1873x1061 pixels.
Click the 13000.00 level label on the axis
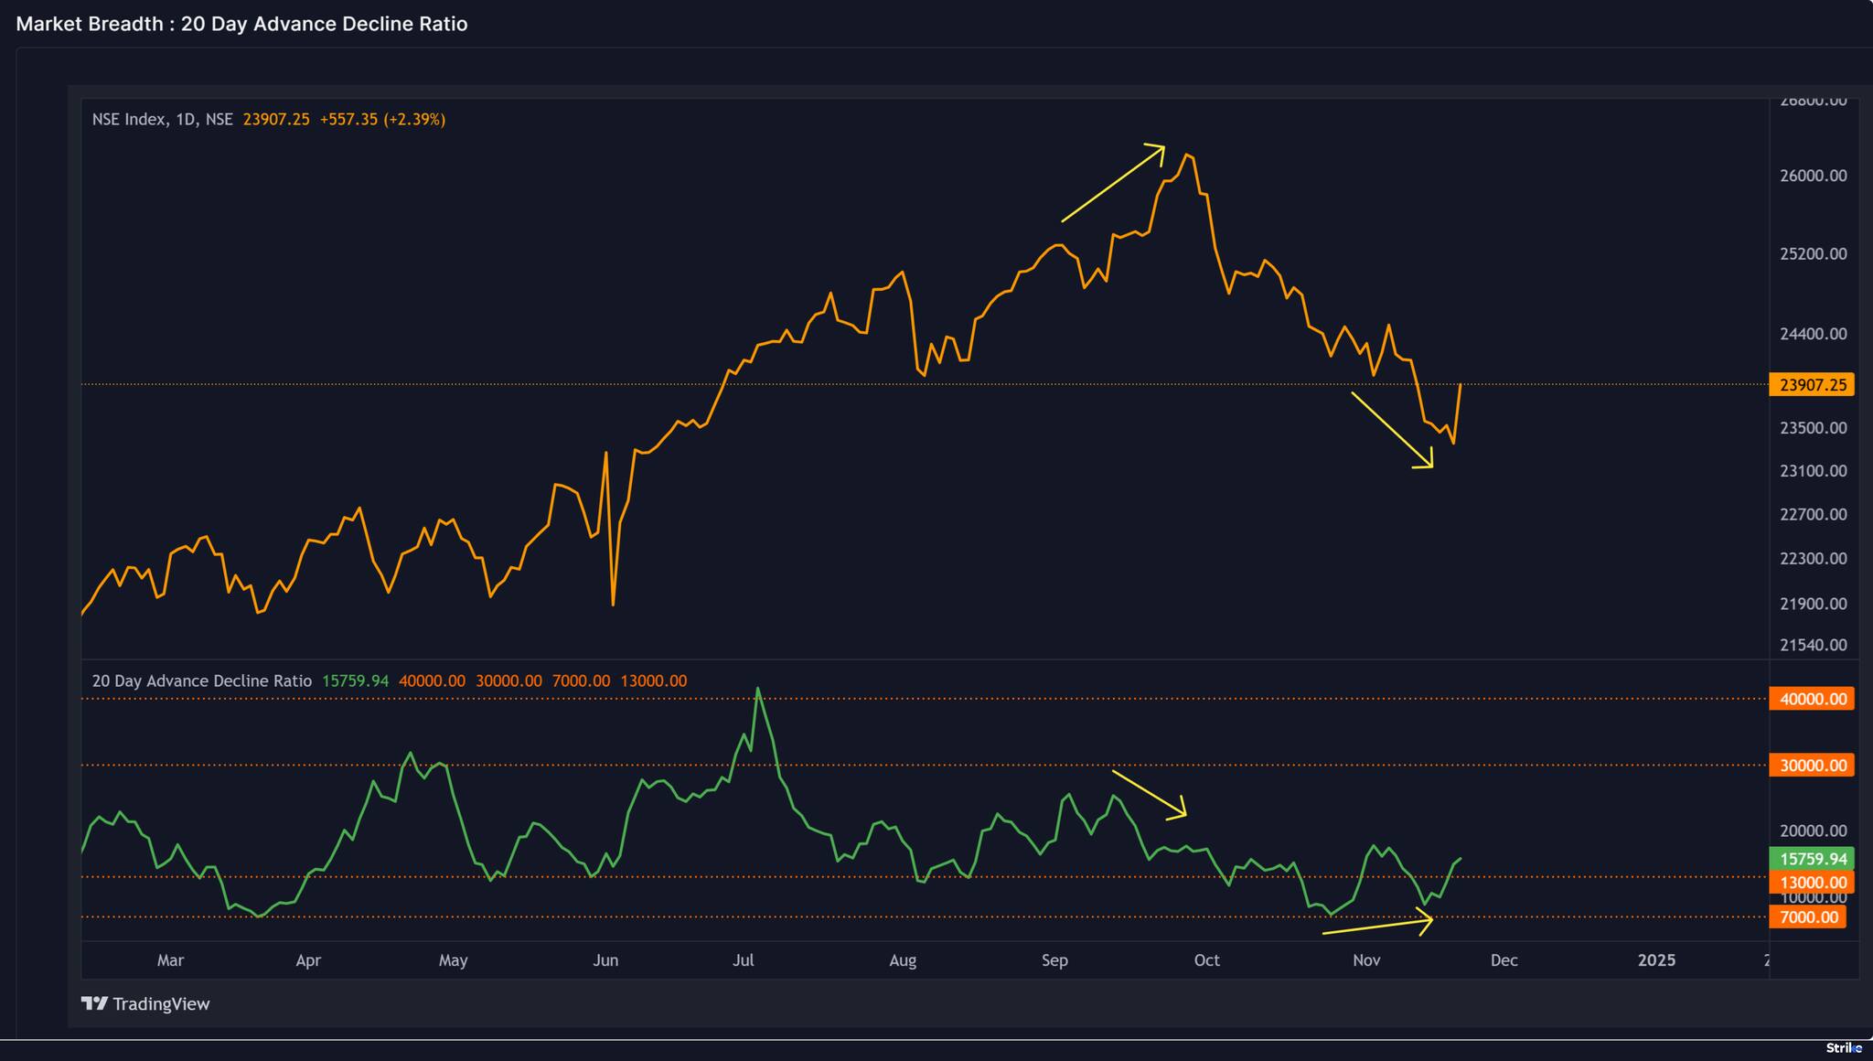pyautogui.click(x=1811, y=883)
